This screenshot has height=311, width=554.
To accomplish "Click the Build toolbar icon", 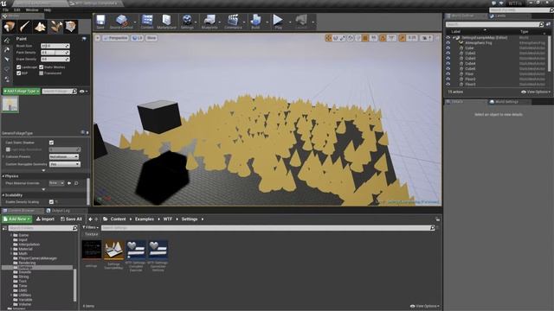I will 255,22.
